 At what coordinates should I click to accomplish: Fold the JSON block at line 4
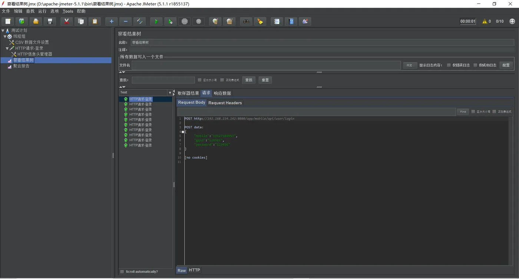[x=183, y=132]
